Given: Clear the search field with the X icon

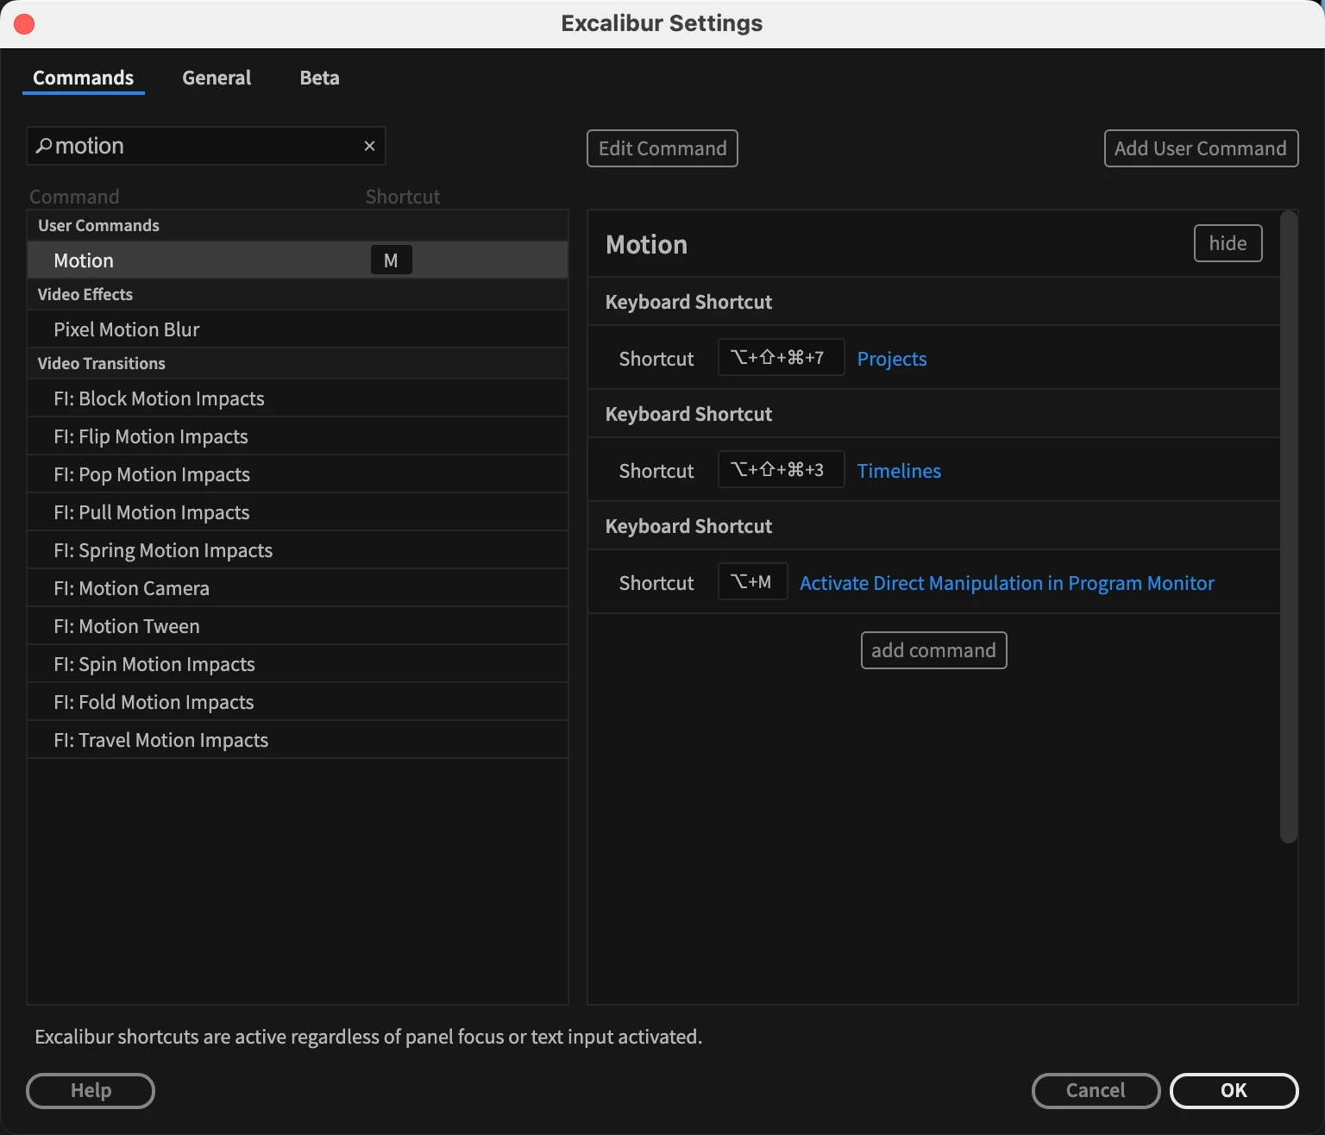Looking at the screenshot, I should click(x=369, y=146).
